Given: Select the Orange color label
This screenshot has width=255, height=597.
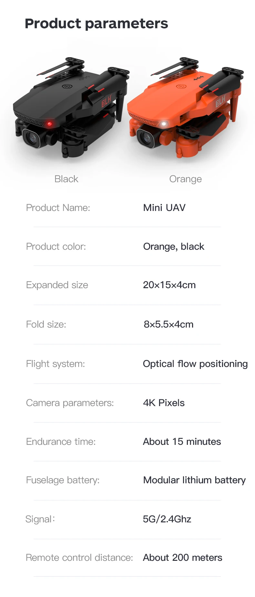Looking at the screenshot, I should (185, 179).
